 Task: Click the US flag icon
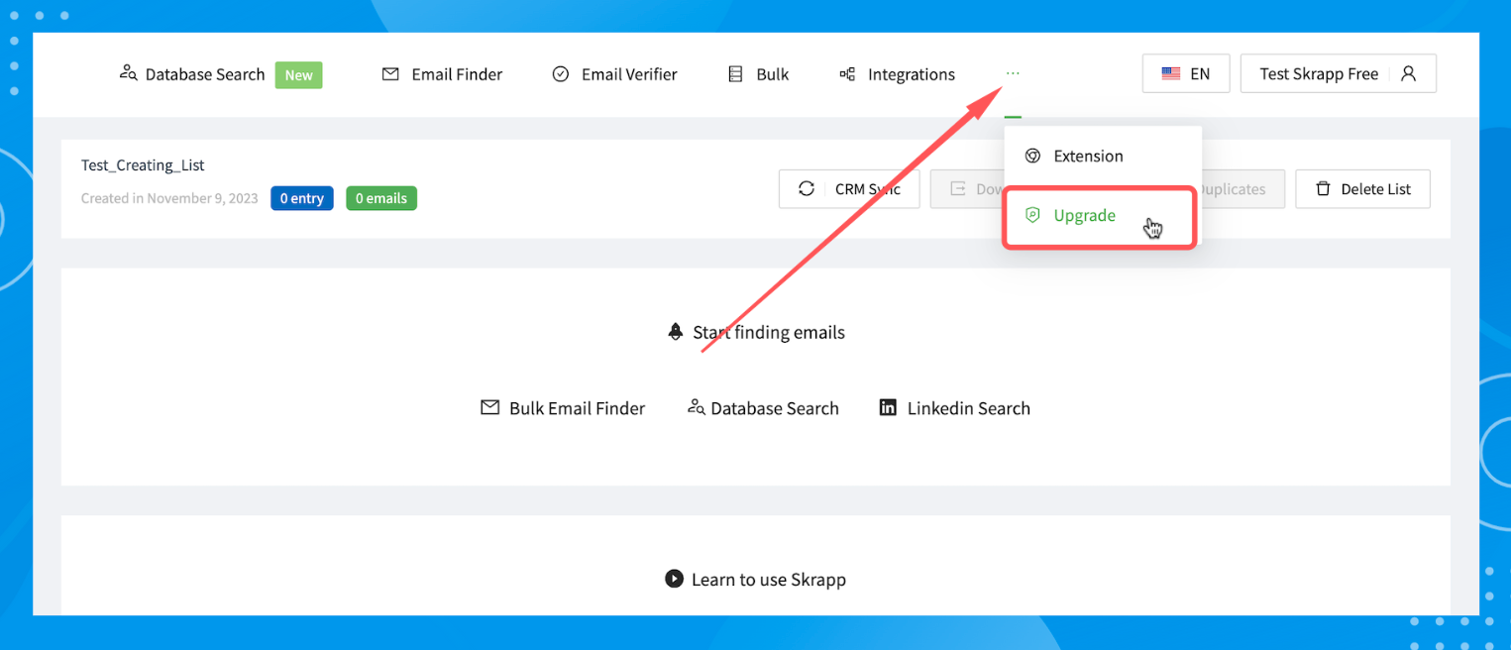tap(1171, 74)
